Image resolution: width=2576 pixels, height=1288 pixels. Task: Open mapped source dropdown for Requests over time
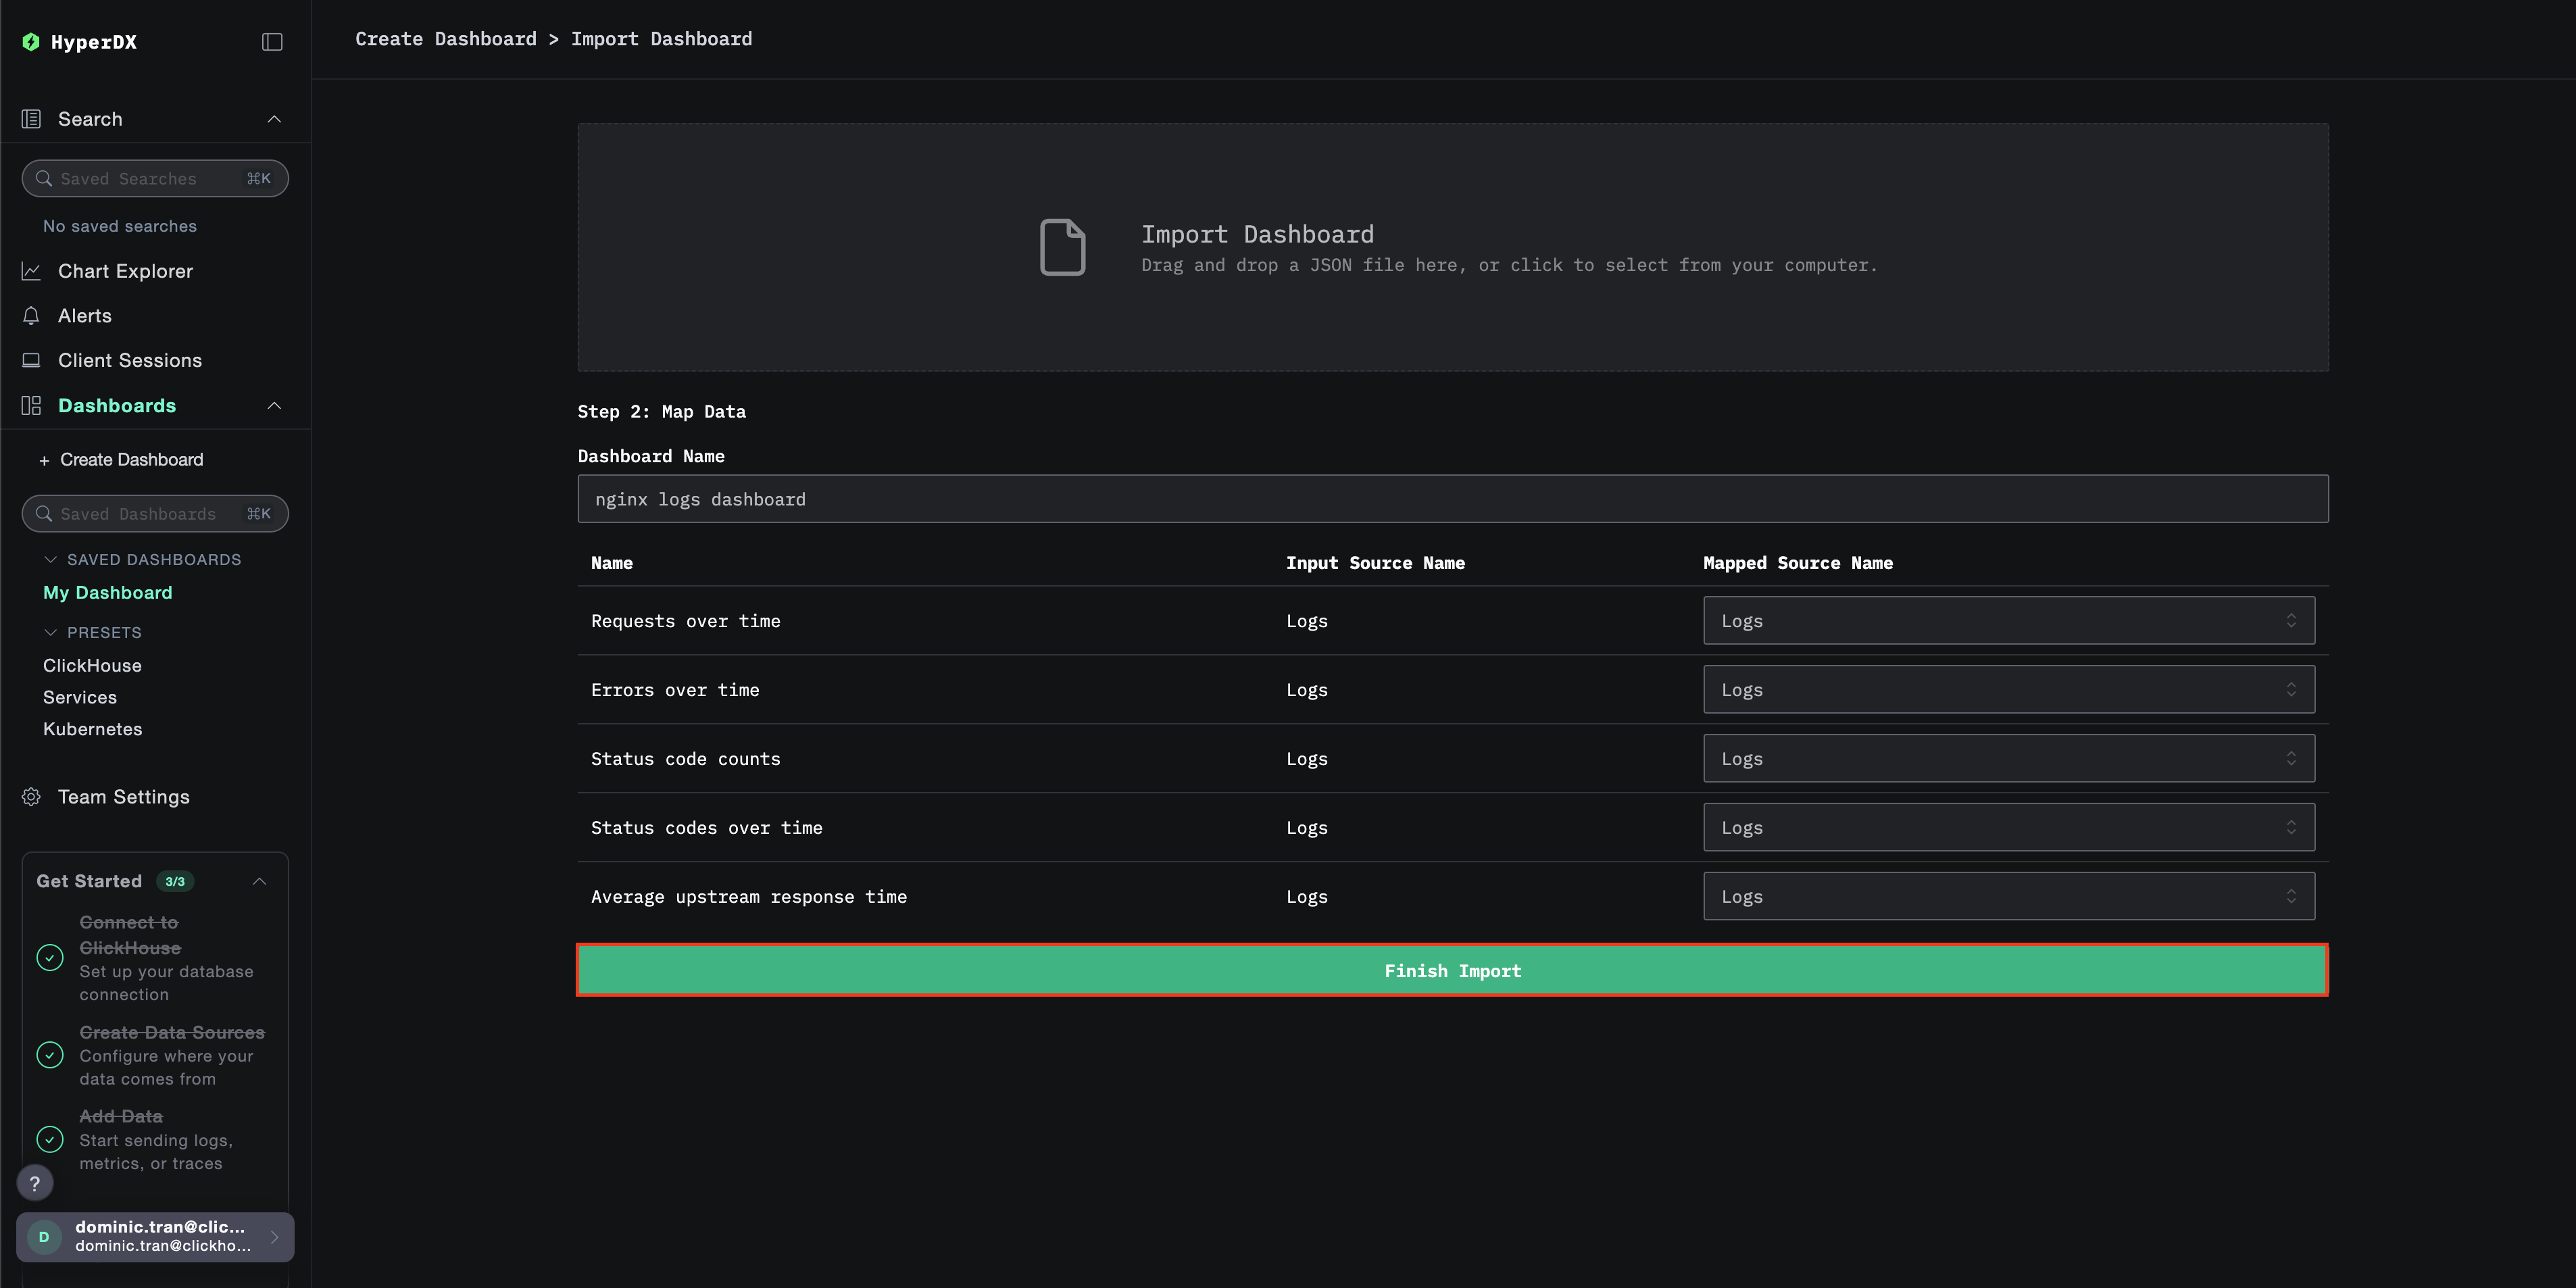point(2008,621)
